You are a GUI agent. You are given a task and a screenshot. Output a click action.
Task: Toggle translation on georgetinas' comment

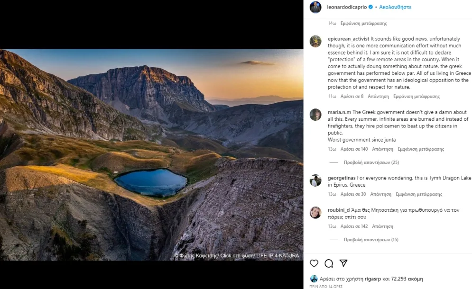tap(418, 194)
